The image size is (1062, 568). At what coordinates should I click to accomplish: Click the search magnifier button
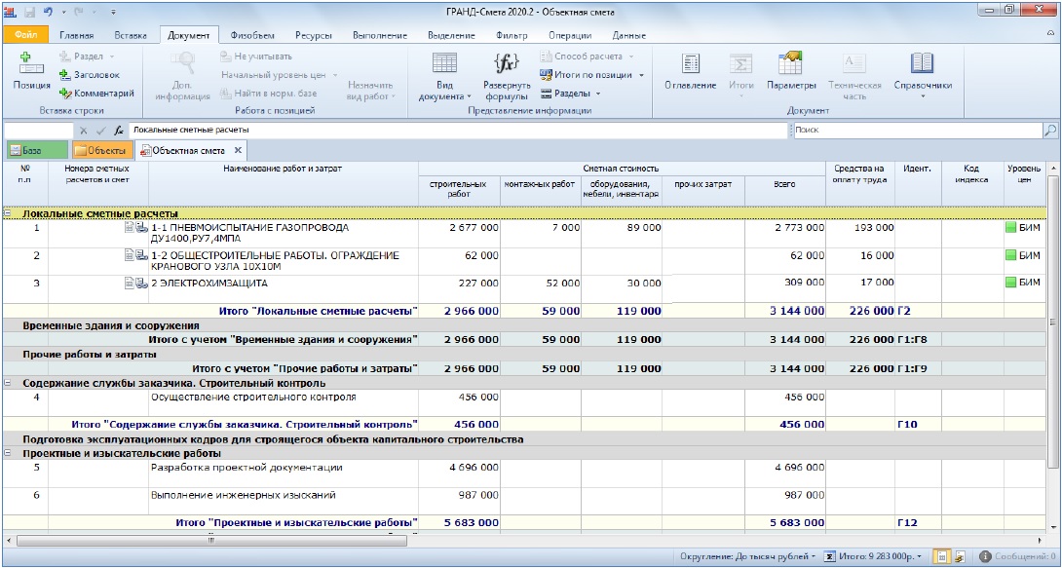[x=1049, y=130]
